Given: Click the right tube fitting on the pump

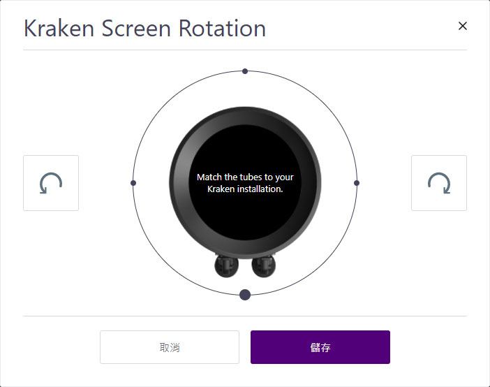Looking at the screenshot, I should (x=264, y=266).
